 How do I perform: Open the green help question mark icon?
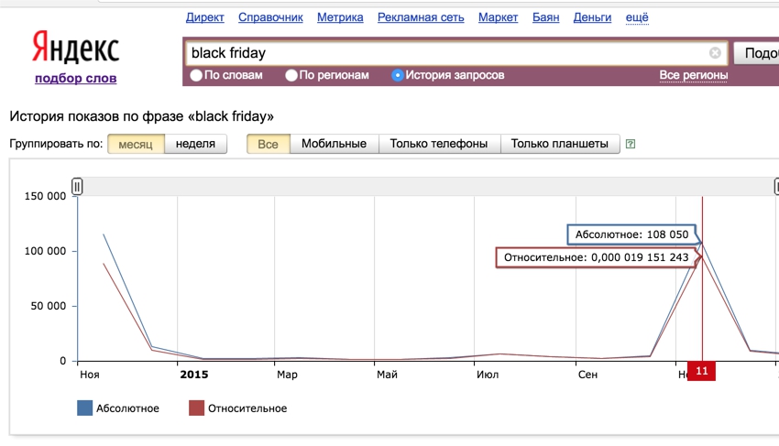(631, 144)
